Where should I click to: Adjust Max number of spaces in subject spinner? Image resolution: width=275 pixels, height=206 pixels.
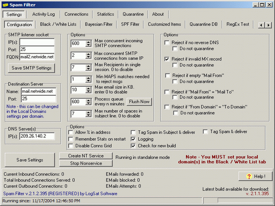coord(89,114)
